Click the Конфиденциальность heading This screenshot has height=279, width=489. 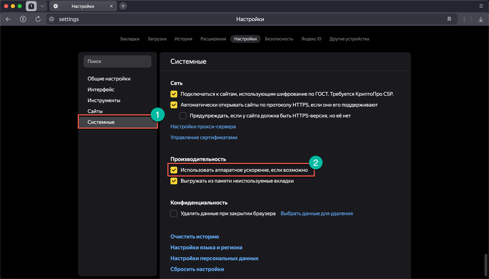(x=199, y=202)
